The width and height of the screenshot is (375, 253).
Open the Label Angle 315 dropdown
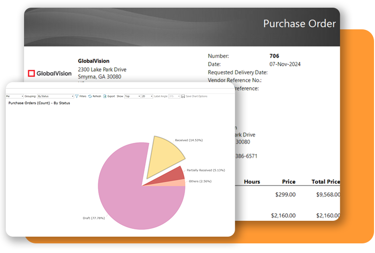pyautogui.click(x=174, y=96)
